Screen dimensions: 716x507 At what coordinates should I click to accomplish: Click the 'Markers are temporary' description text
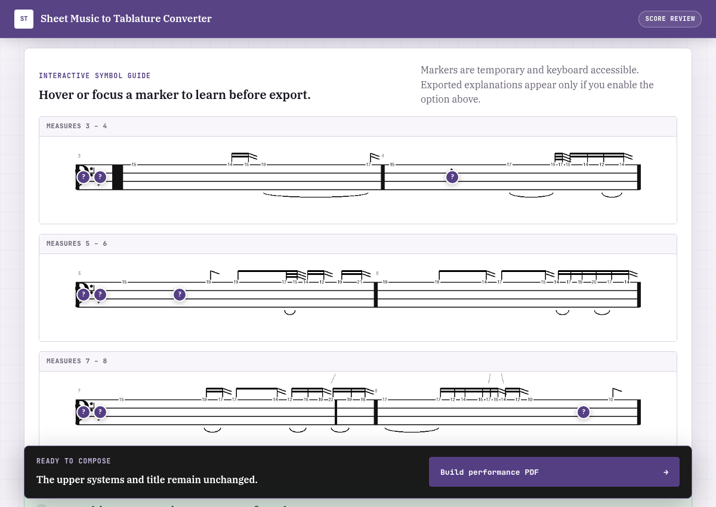coord(537,85)
